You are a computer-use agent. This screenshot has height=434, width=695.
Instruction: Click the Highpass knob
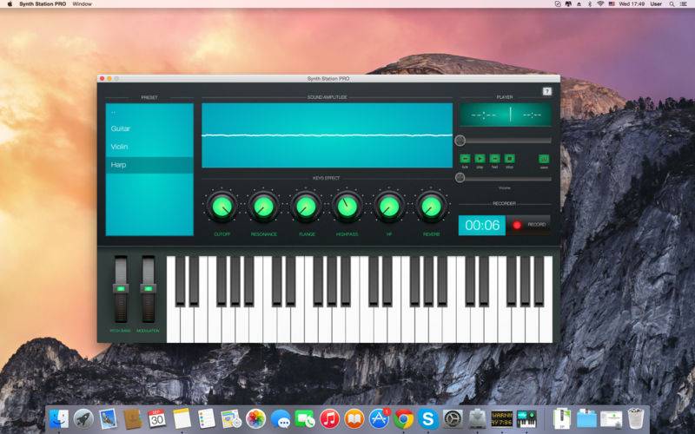[347, 207]
